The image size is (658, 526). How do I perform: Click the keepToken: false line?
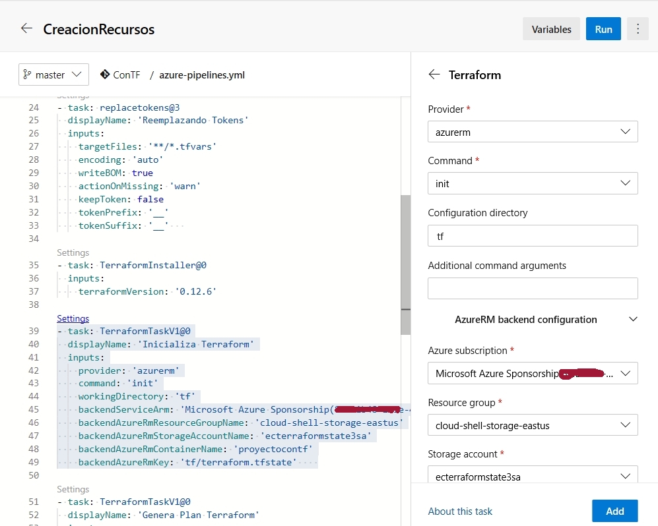click(x=121, y=199)
